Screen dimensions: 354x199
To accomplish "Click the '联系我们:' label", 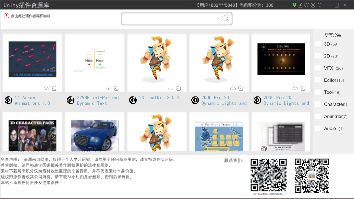I will (234, 161).
